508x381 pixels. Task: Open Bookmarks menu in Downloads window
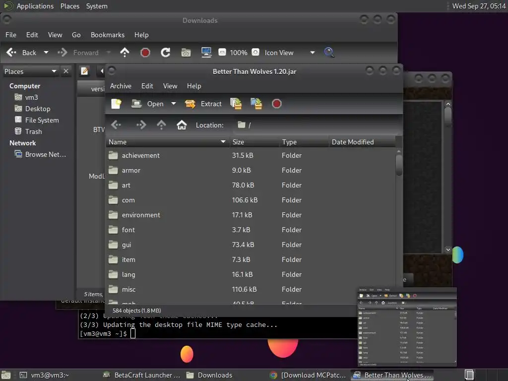(108, 35)
